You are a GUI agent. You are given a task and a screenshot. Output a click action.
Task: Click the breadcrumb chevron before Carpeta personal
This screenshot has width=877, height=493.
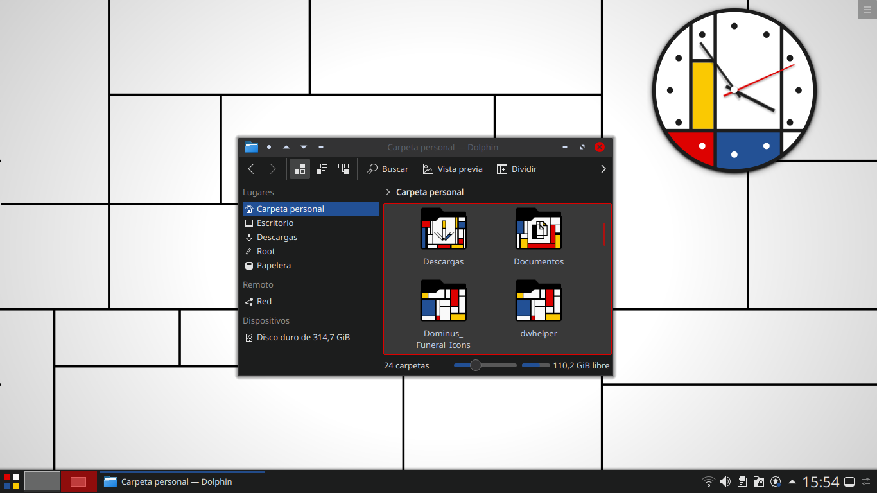pyautogui.click(x=388, y=192)
